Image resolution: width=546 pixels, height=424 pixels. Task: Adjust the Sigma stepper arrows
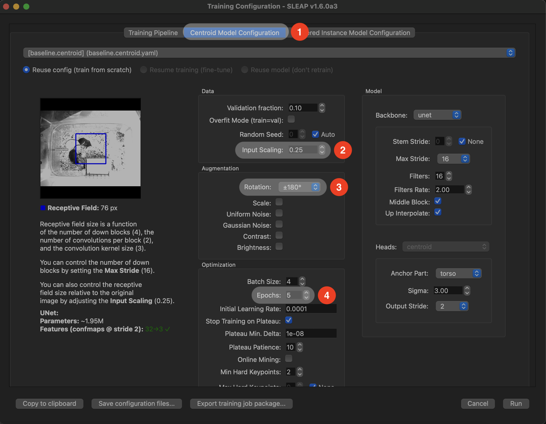(x=467, y=290)
